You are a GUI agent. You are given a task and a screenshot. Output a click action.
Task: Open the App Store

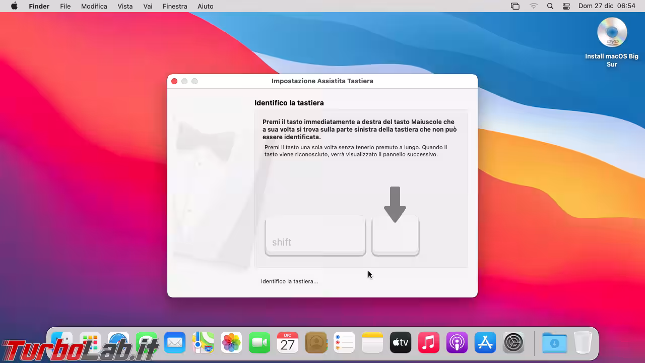485,343
